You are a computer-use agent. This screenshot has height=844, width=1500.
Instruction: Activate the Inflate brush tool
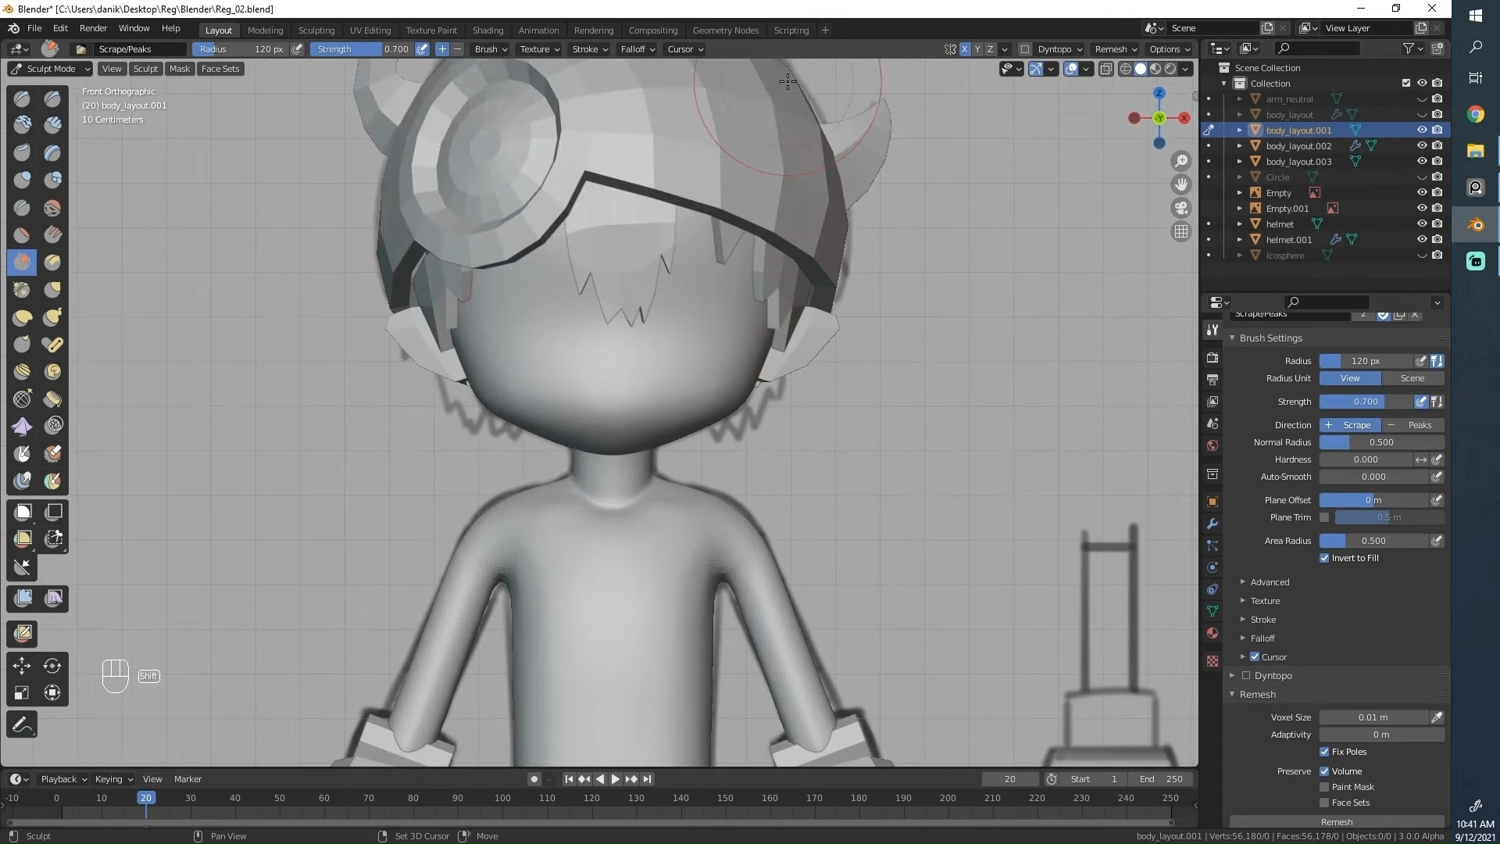pyautogui.click(x=22, y=180)
